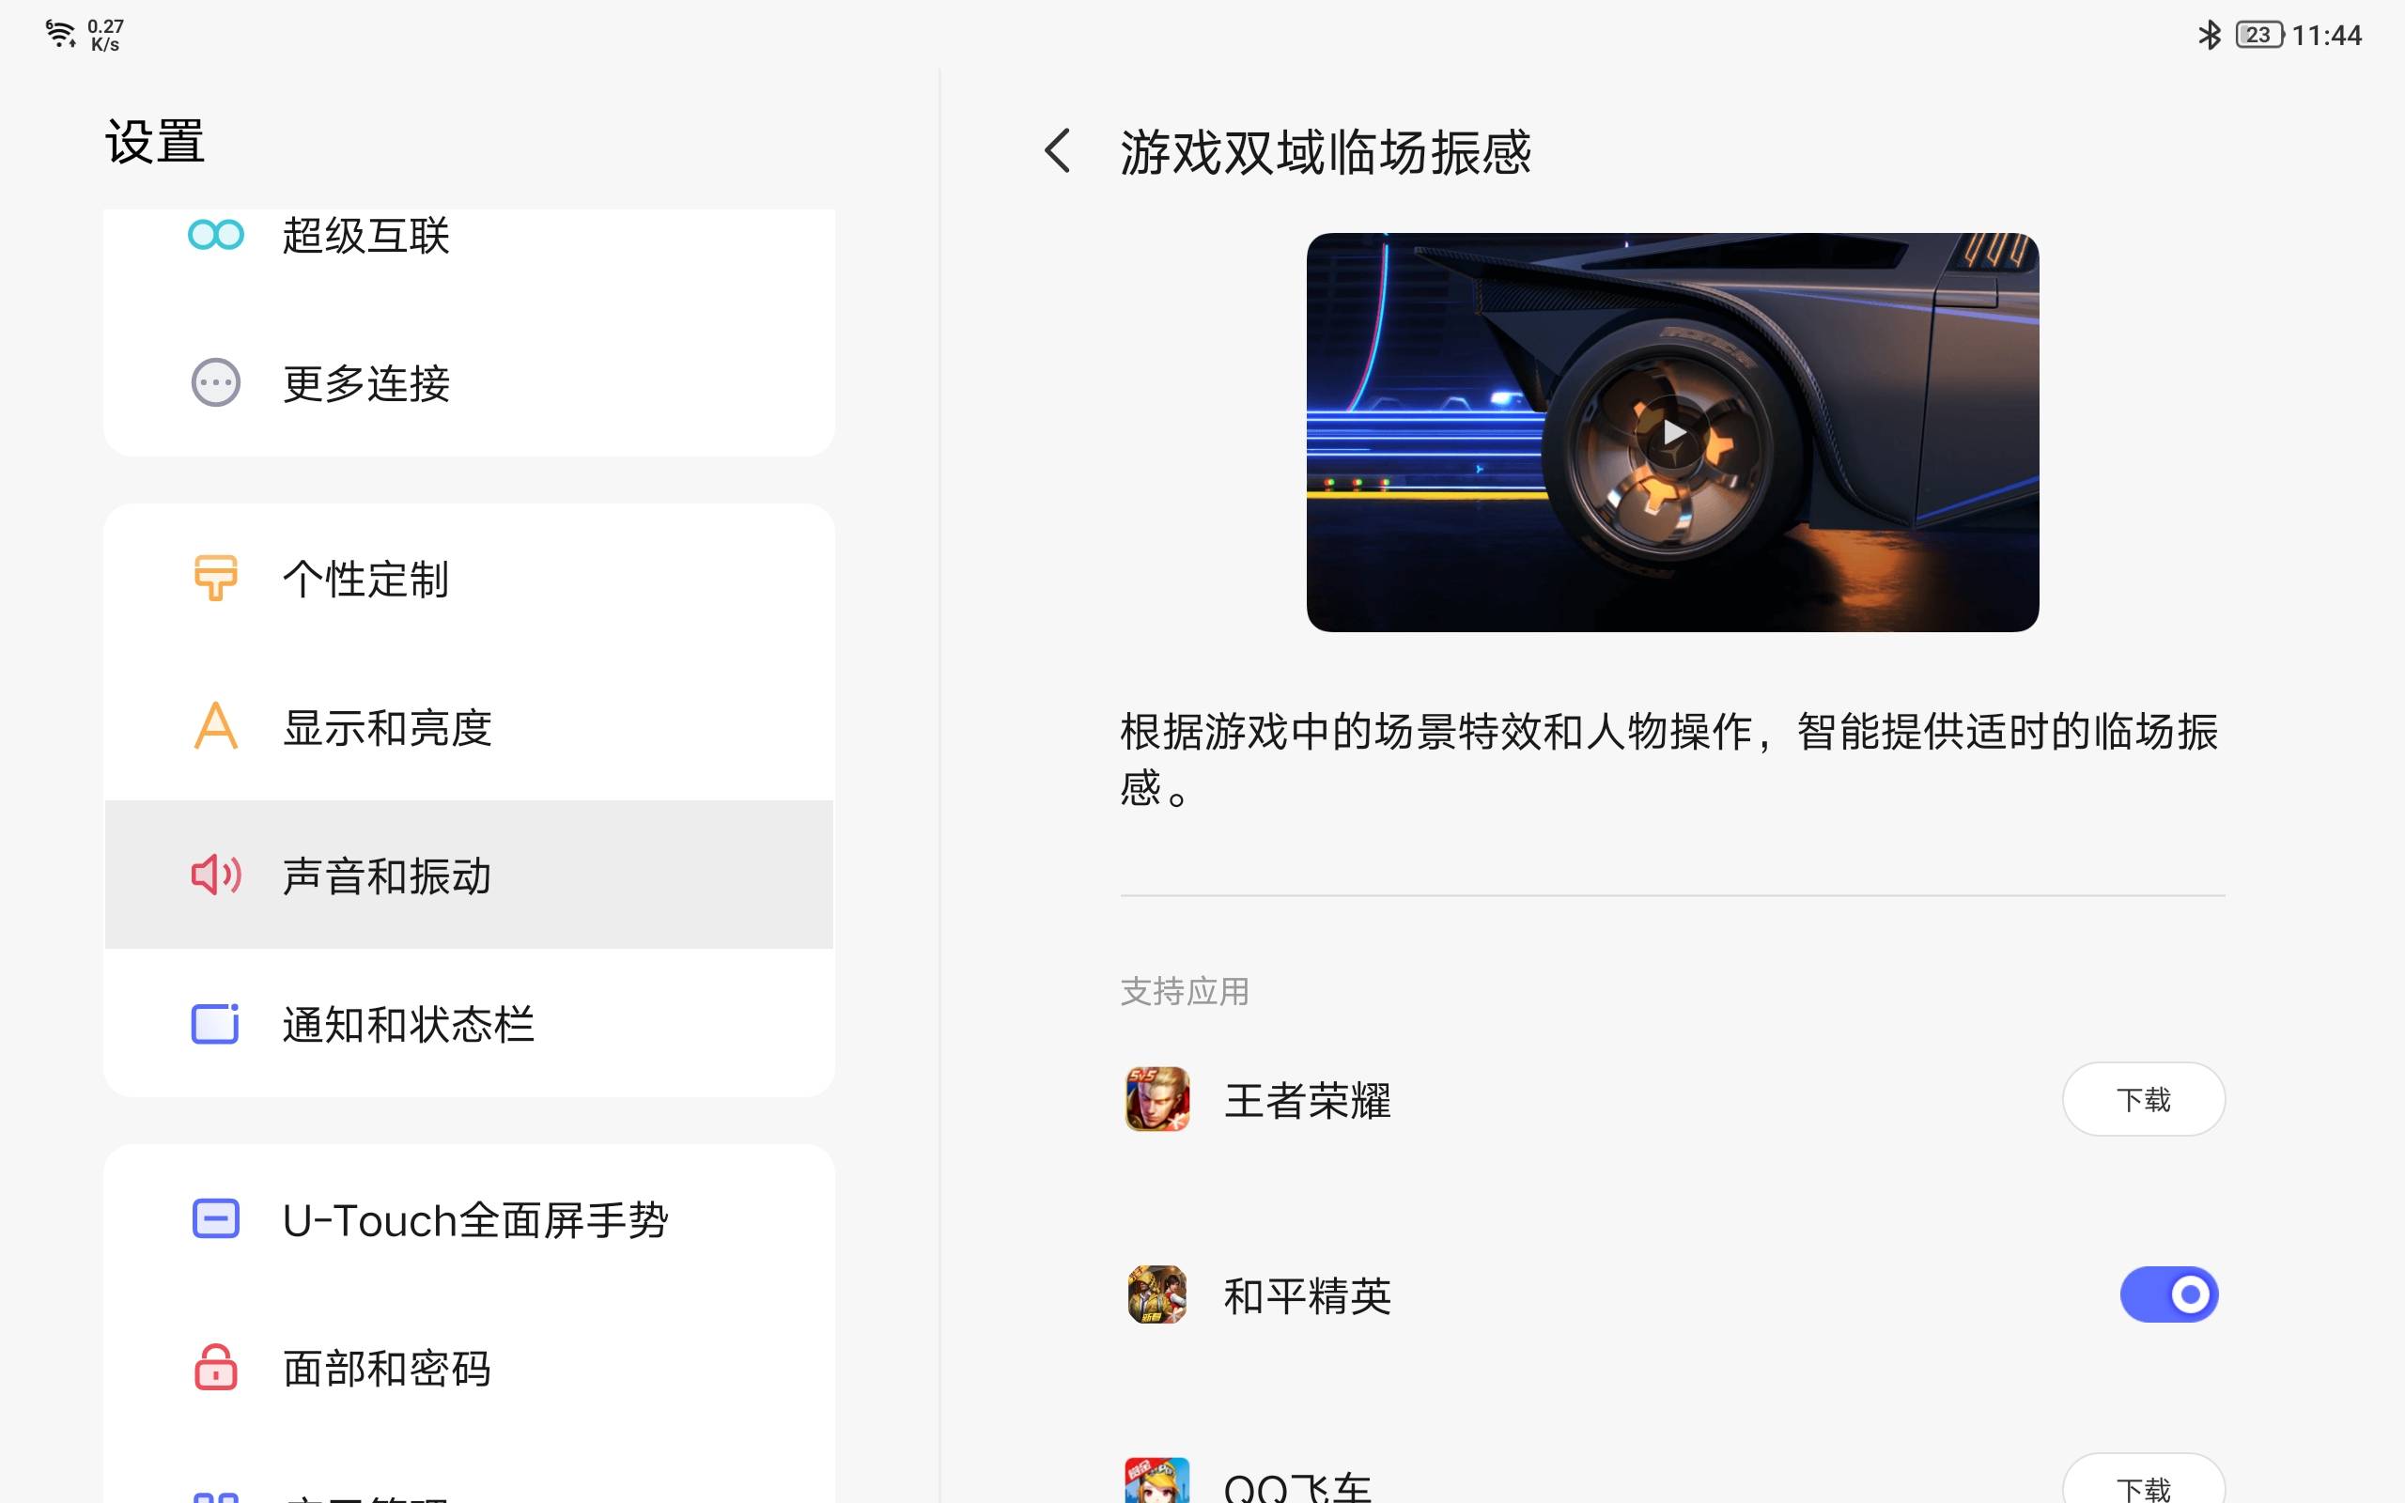This screenshot has width=2405, height=1503.
Task: Tap the Personalization paint roller icon
Action: [216, 578]
